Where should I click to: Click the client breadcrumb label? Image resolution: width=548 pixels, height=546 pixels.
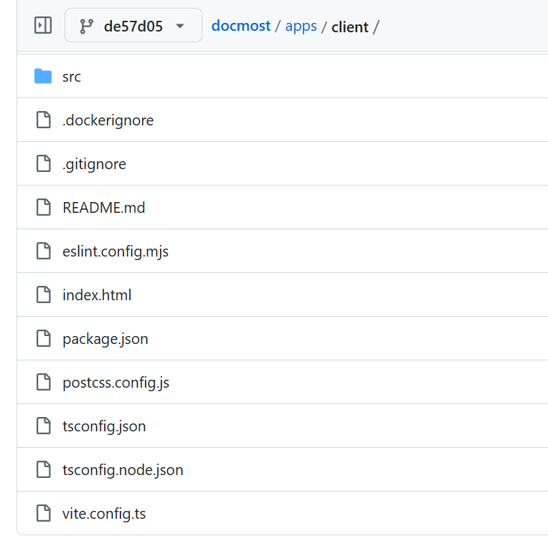point(350,27)
